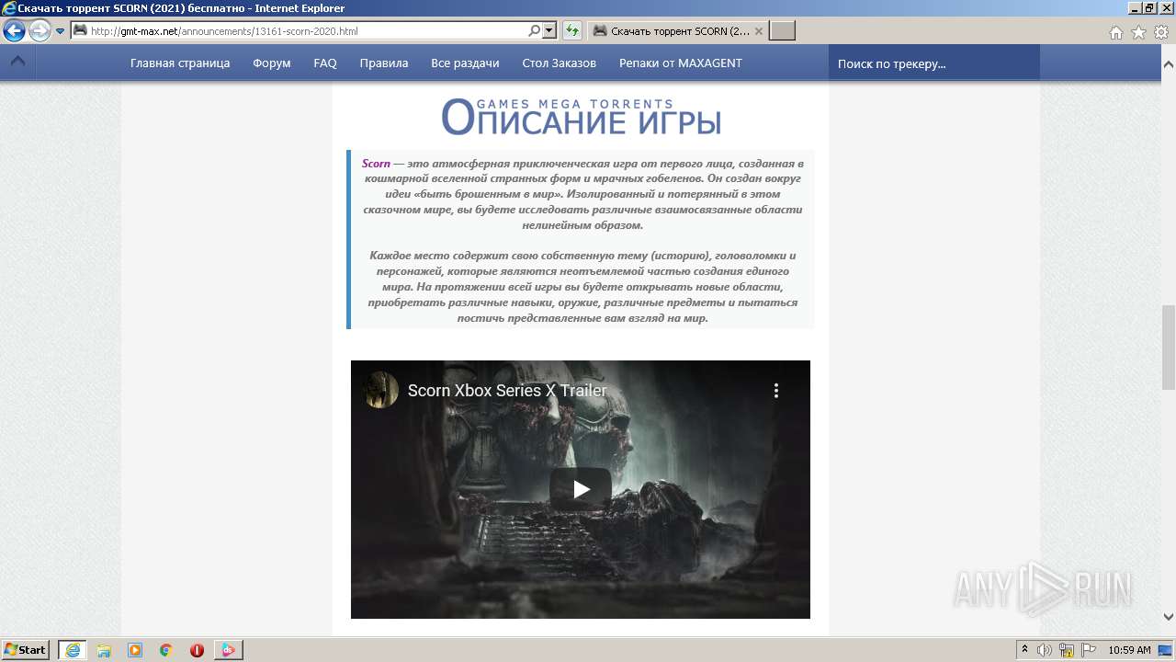Click the page scrollbar up arrow

click(x=1169, y=64)
